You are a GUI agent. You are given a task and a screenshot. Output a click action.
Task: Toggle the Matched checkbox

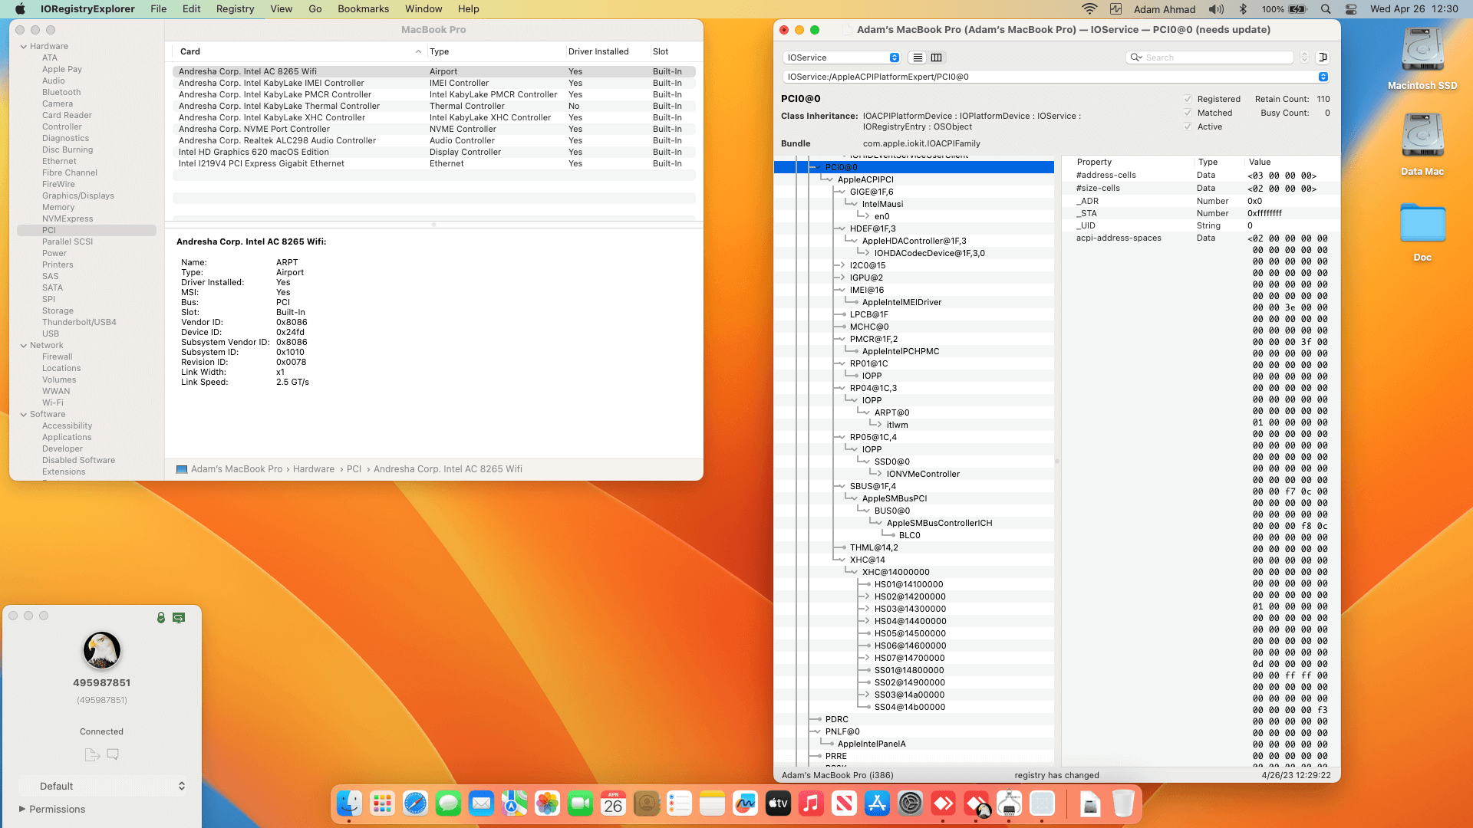(1188, 113)
